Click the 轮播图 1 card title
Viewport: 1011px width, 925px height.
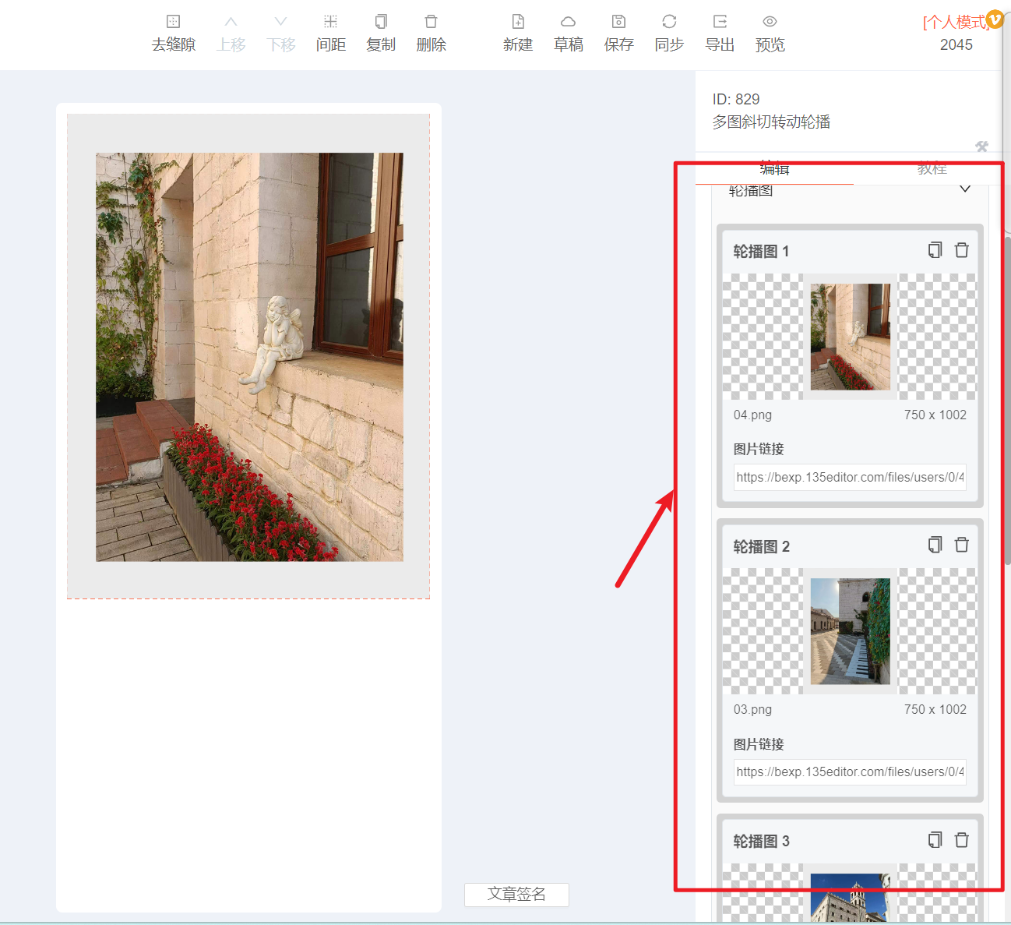click(x=761, y=251)
